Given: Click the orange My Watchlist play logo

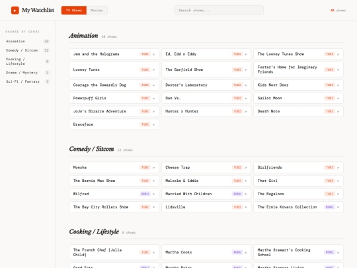Looking at the screenshot, I should pyautogui.click(x=15, y=10).
